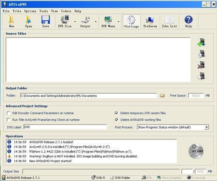Screen dimensions: 217x181
Task: Click the Help question mark icon
Action: (x=189, y=22)
